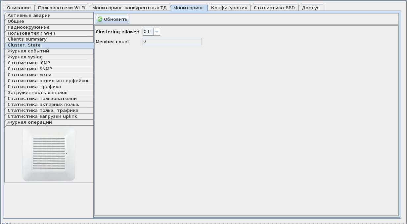Open Журнал событий
This screenshot has width=407, height=224.
click(x=49, y=51)
